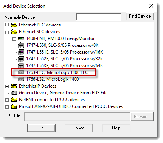Expand the EtherNetIP Devices node
Image resolution: width=163 pixels, height=143 pixels.
7,86
